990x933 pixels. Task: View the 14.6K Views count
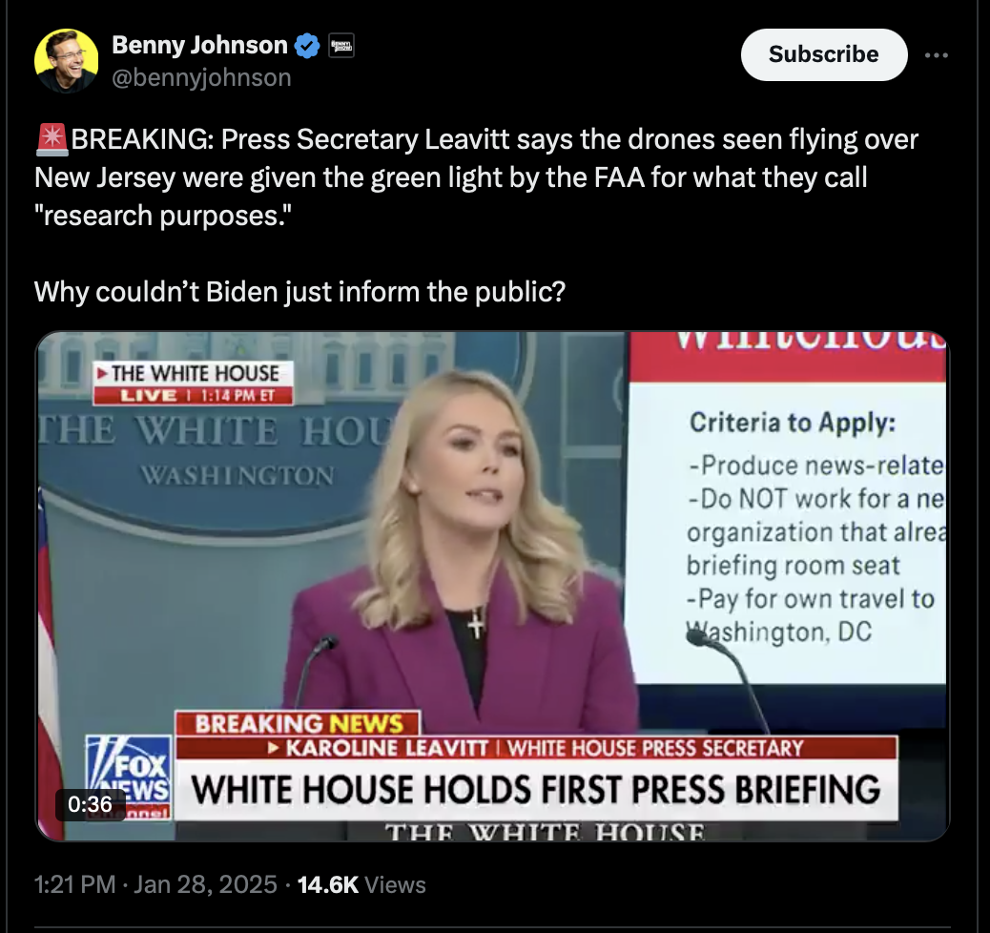pos(361,884)
